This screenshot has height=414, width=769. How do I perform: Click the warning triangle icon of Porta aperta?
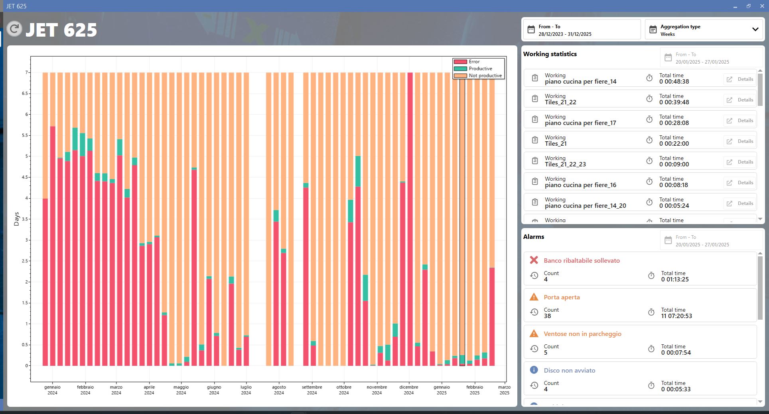coord(534,297)
